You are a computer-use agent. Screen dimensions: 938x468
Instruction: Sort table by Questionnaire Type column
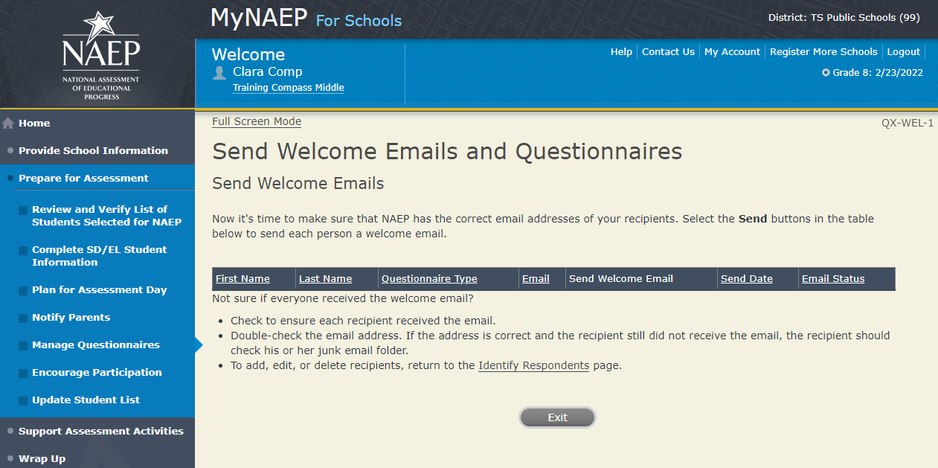(429, 279)
